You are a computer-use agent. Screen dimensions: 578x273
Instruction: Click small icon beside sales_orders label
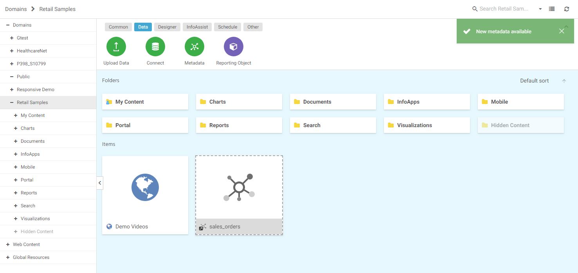tap(203, 227)
